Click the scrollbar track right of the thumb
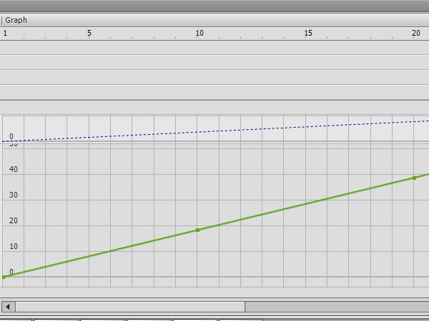 pos(336,307)
